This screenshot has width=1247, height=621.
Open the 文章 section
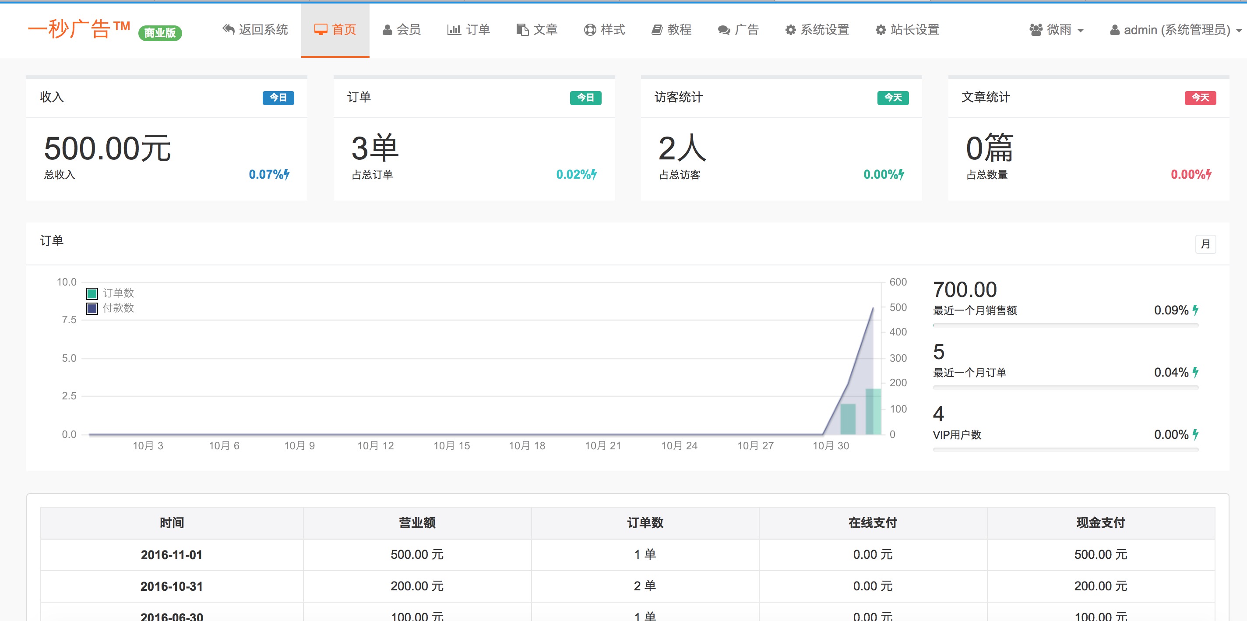[537, 30]
